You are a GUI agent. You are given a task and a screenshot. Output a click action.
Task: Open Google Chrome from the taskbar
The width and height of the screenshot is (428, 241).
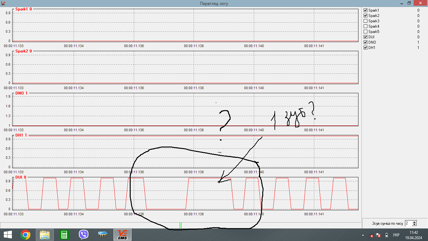25,235
